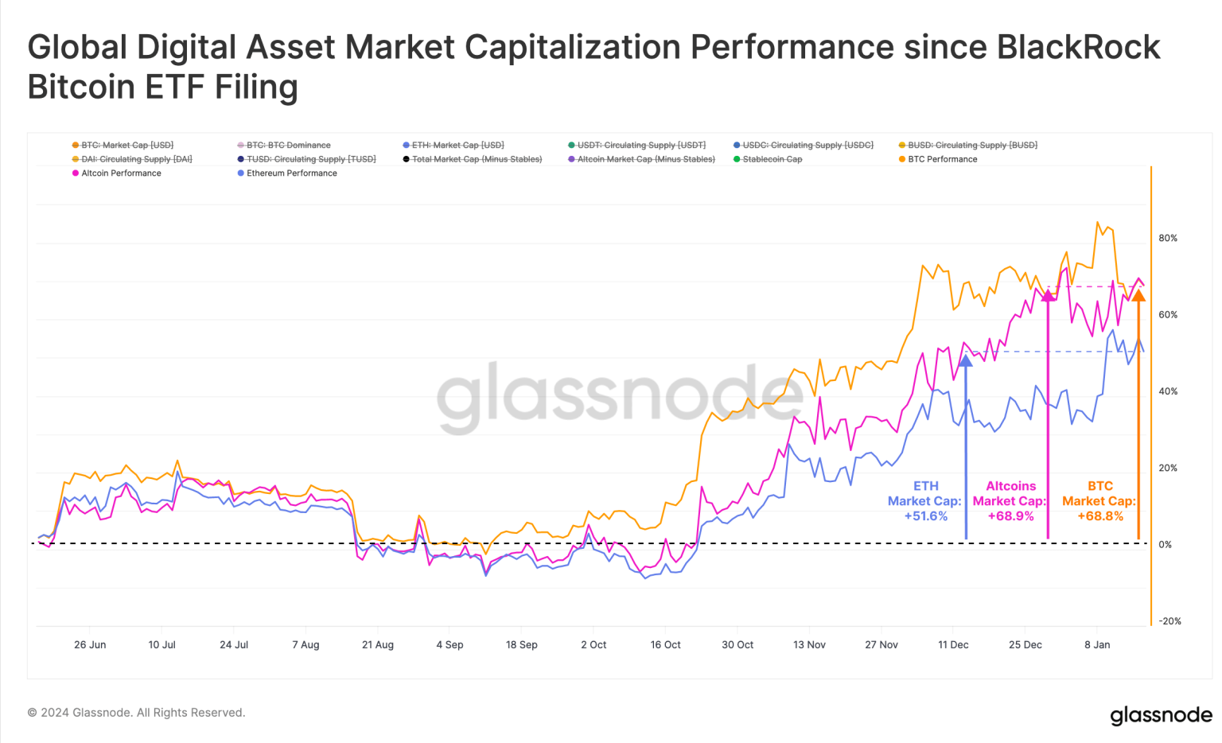This screenshot has height=743, width=1222.
Task: Show Altcoin Market Cap (Minus Stables) series
Action: 642,159
